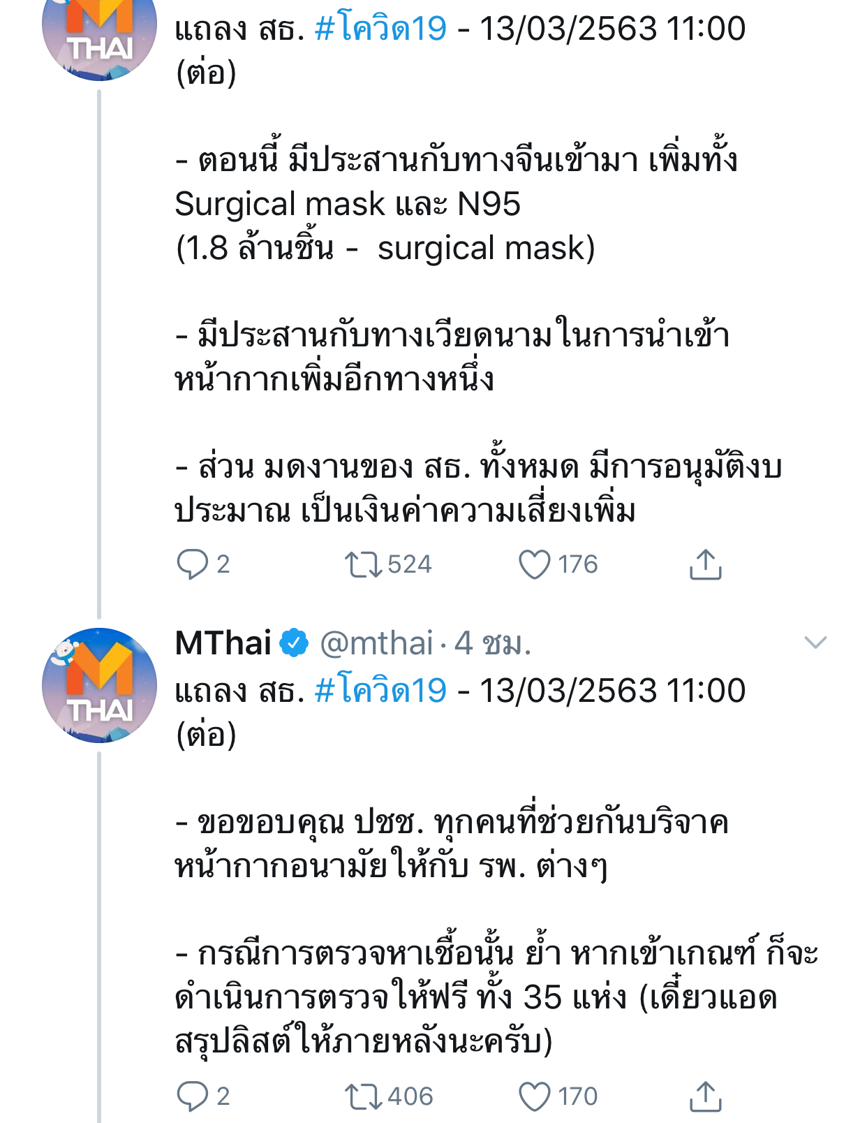Tap the MThai avatar on second tweet
The image size is (867, 1123).
pyautogui.click(x=99, y=685)
